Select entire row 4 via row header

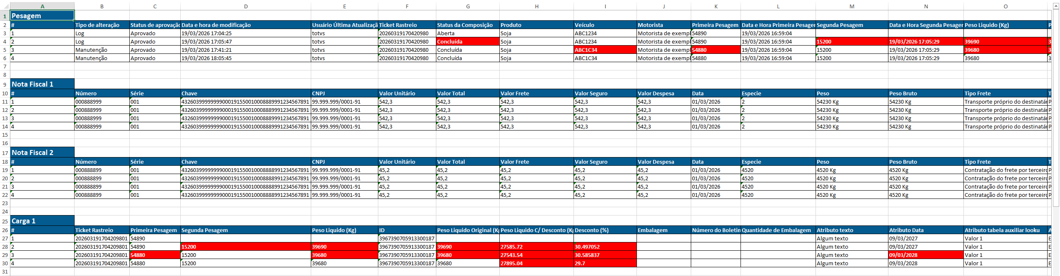tap(5, 41)
